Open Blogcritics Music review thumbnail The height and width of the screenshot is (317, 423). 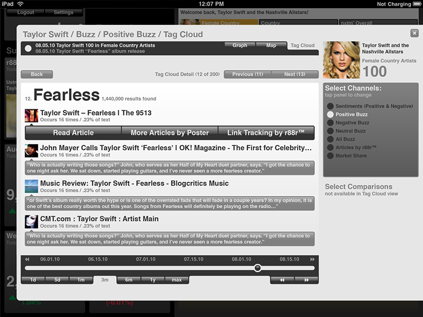[x=31, y=186]
